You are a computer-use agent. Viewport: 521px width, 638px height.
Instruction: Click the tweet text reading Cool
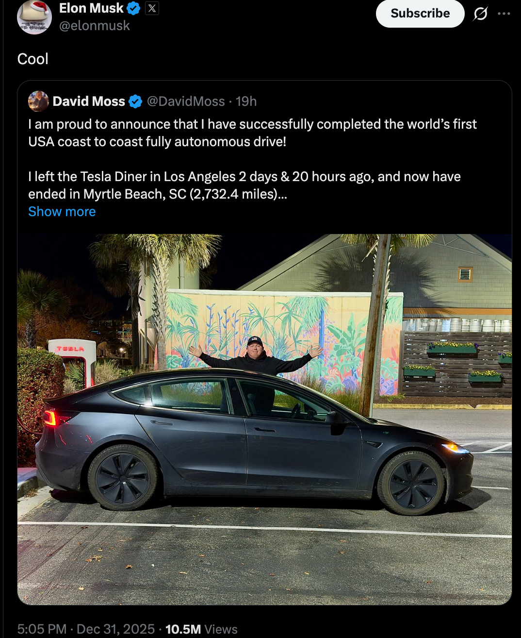pos(32,59)
